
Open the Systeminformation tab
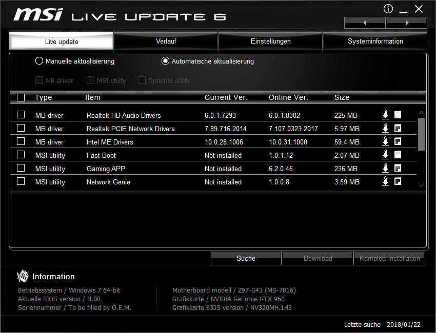click(x=375, y=41)
